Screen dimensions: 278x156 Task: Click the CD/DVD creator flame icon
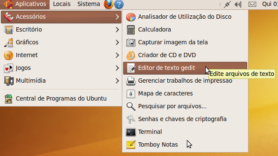click(x=131, y=55)
